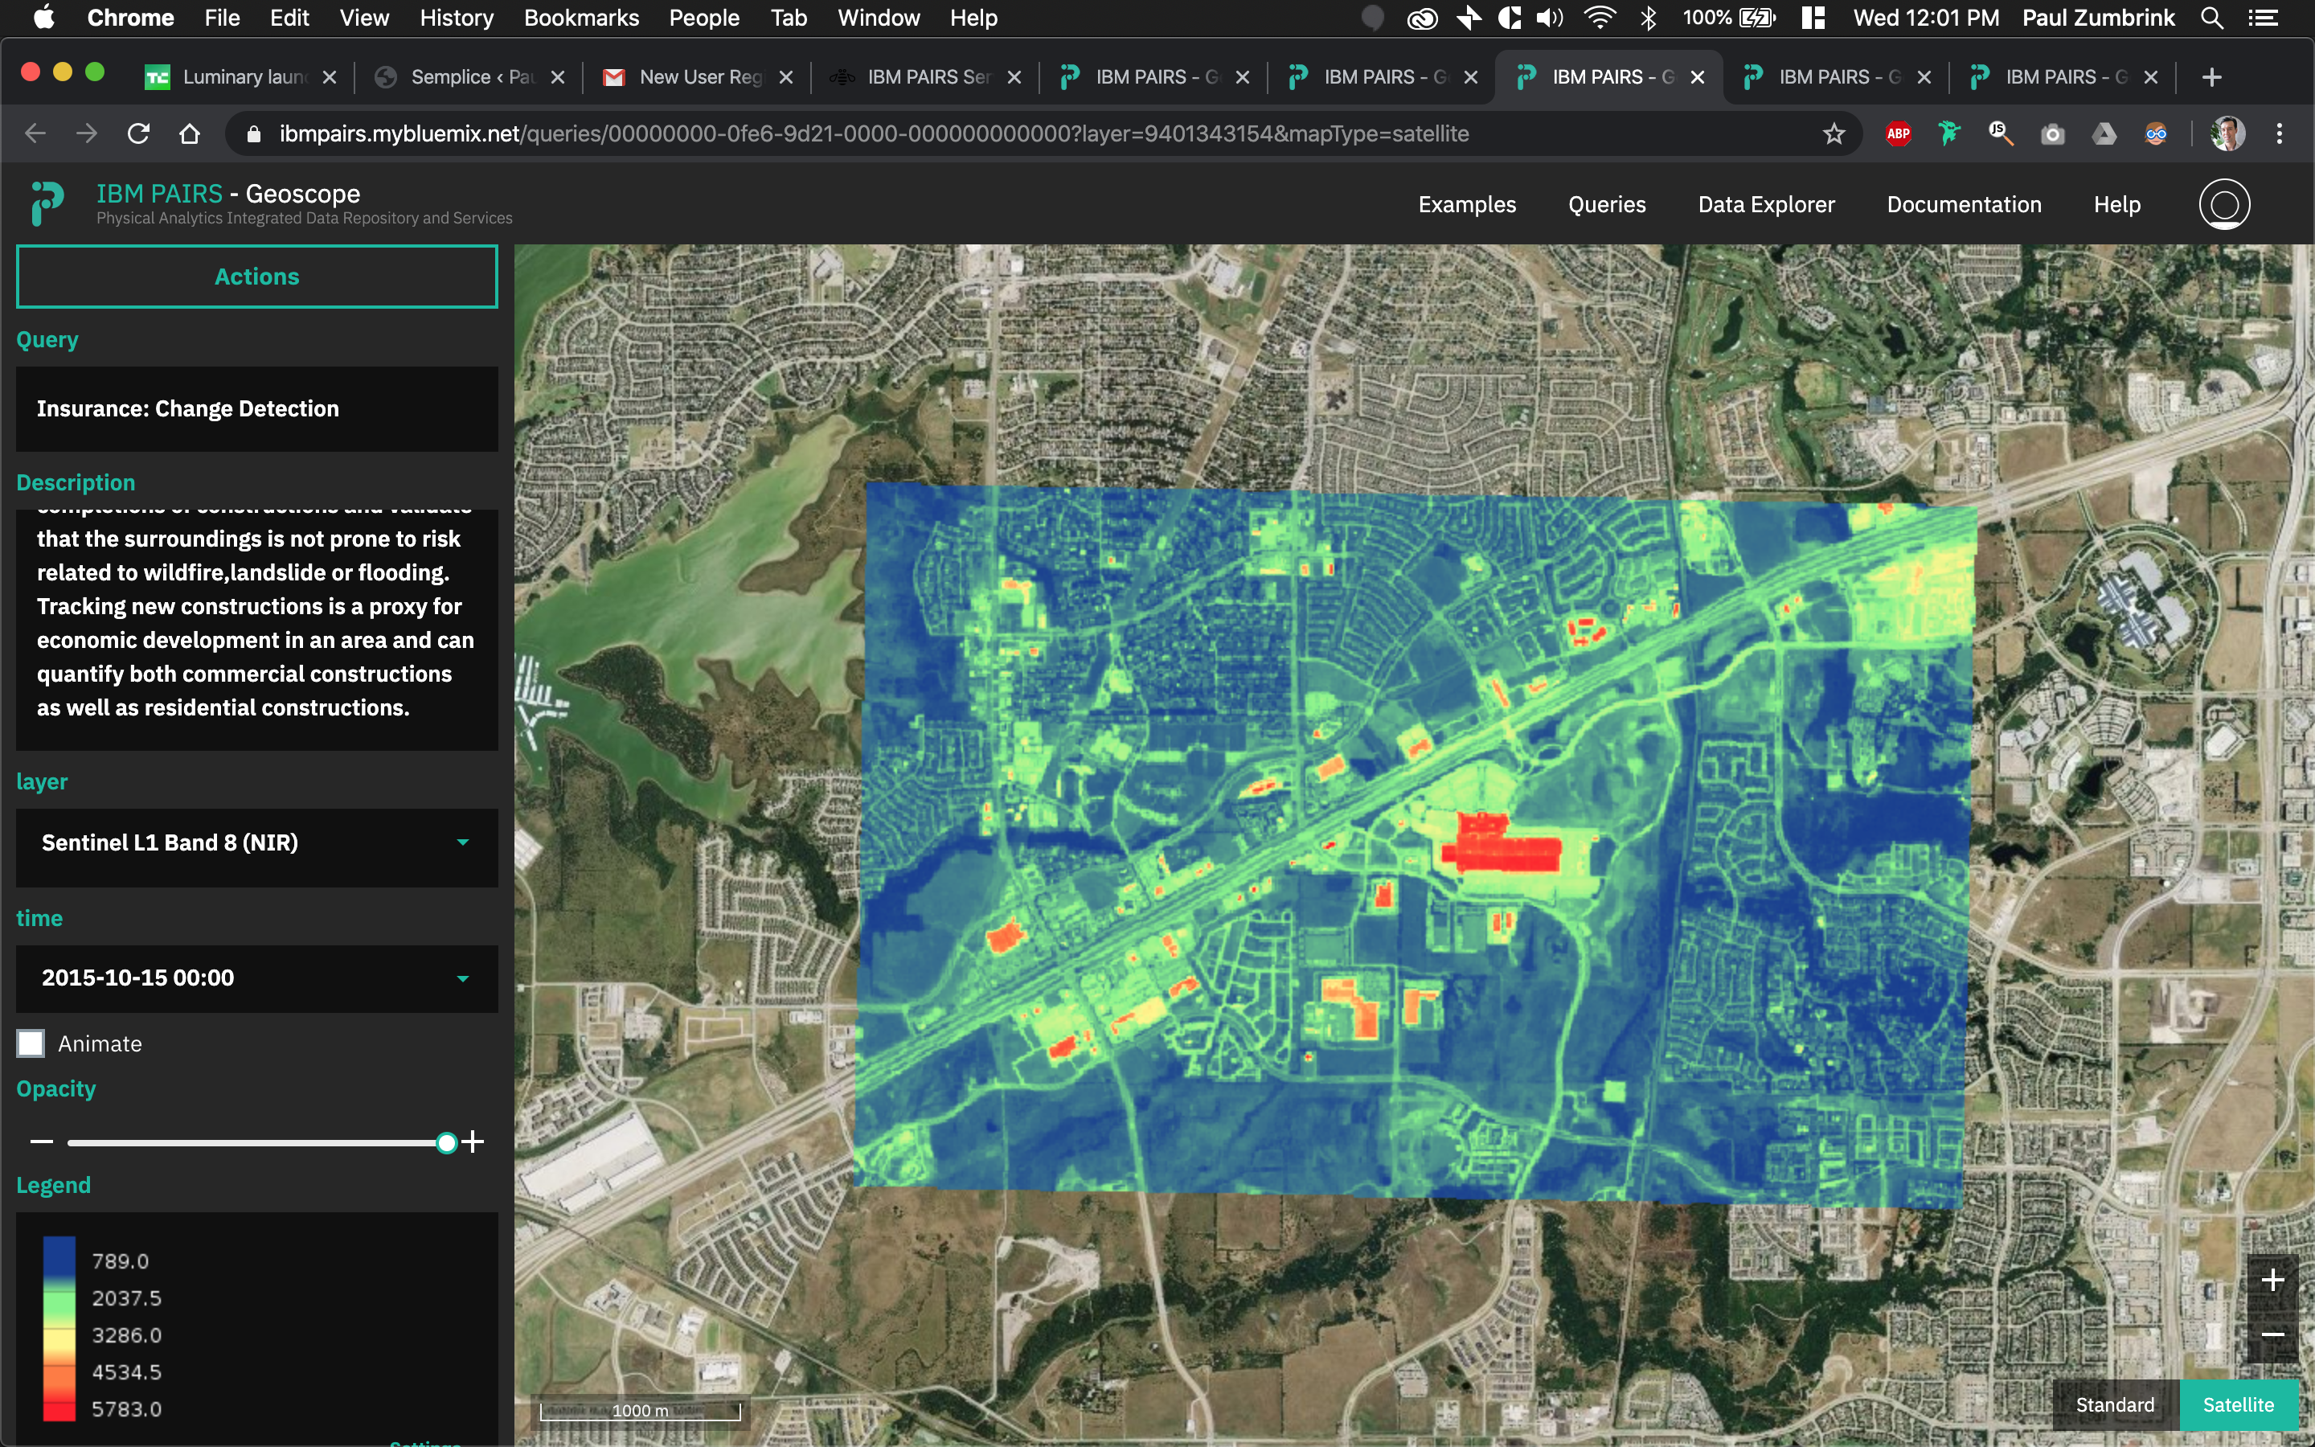Switch to the IBM PAIRS Ser tab
Viewport: 2315px width, 1447px height.
tap(923, 76)
